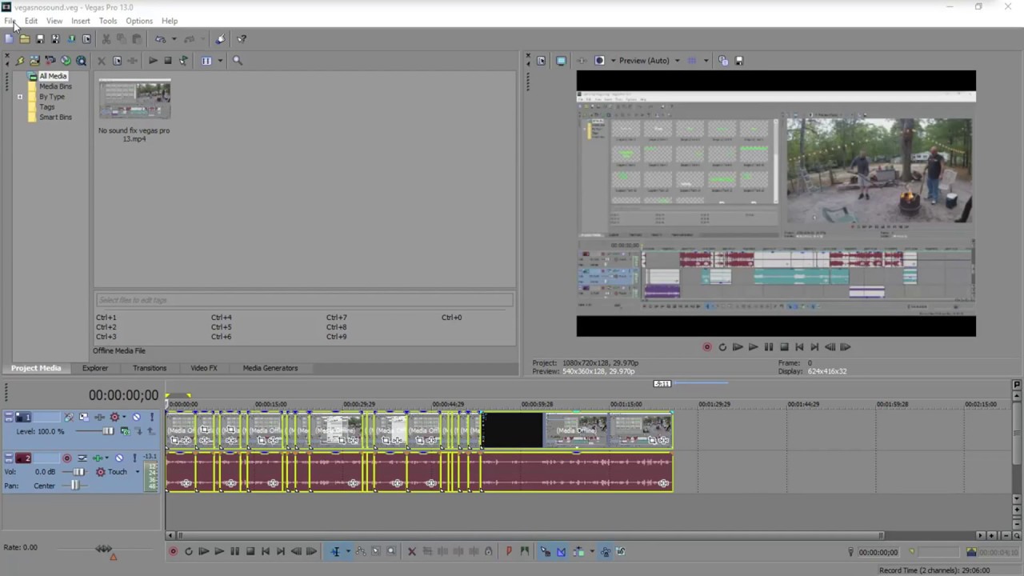Click the Undo arrow icon

point(161,38)
